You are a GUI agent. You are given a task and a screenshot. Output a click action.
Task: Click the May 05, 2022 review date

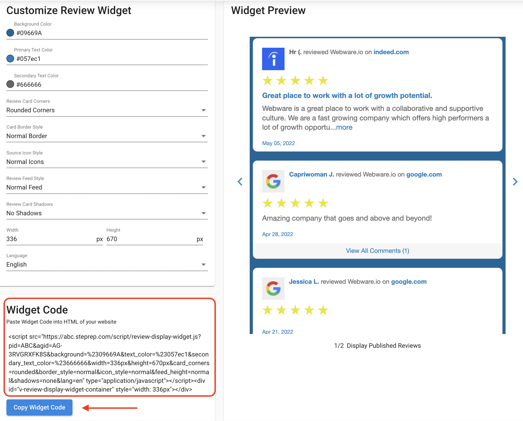278,143
